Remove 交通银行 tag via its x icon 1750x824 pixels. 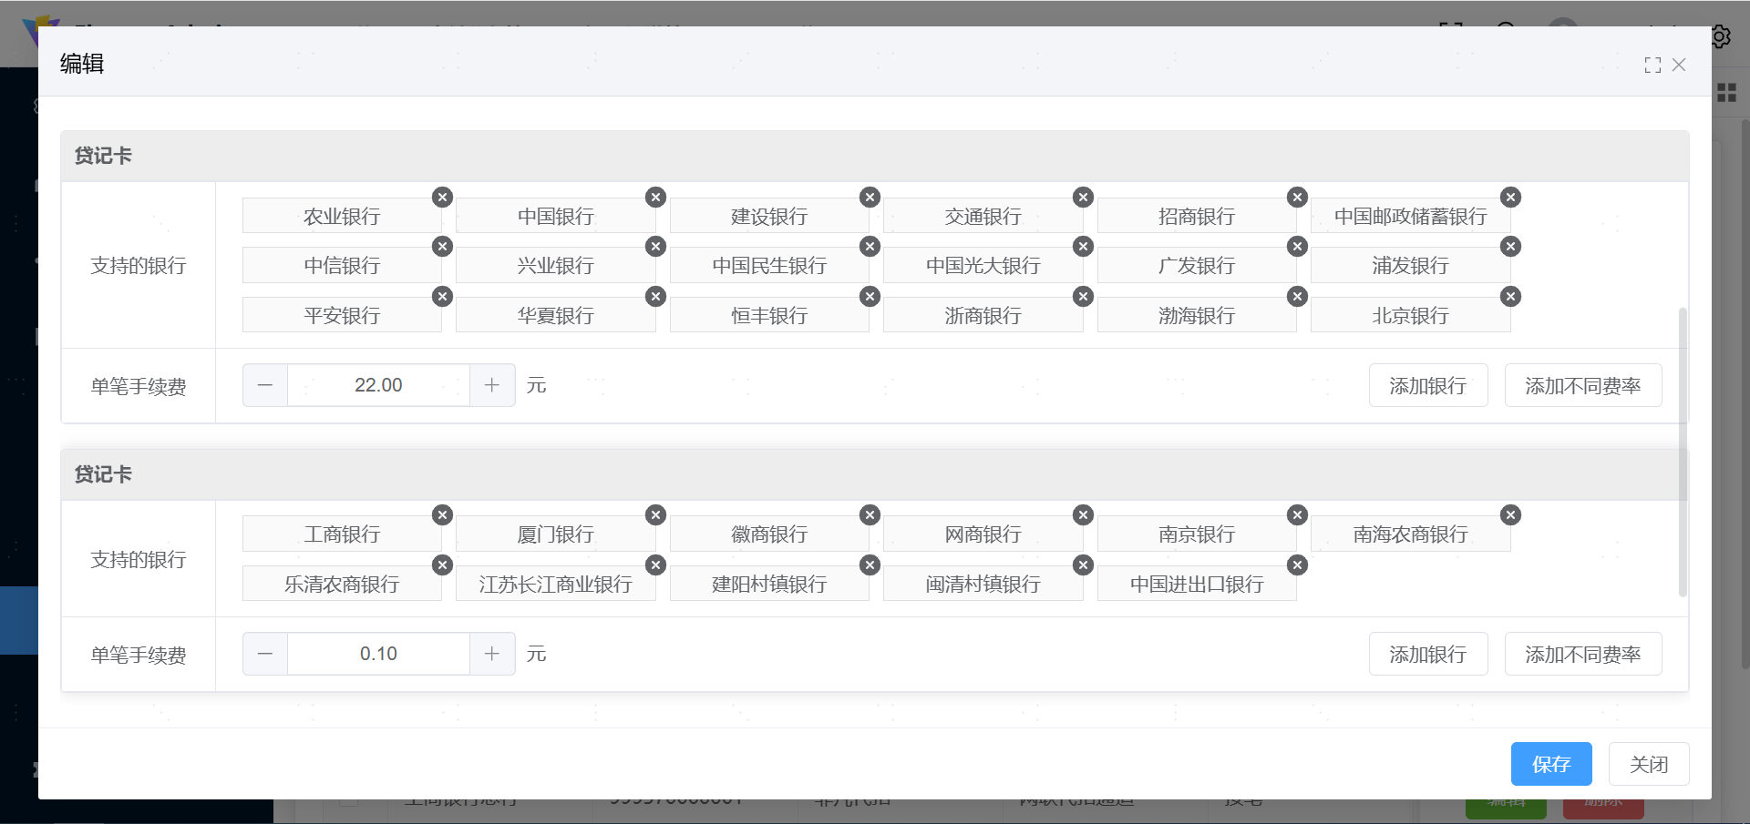click(1083, 198)
